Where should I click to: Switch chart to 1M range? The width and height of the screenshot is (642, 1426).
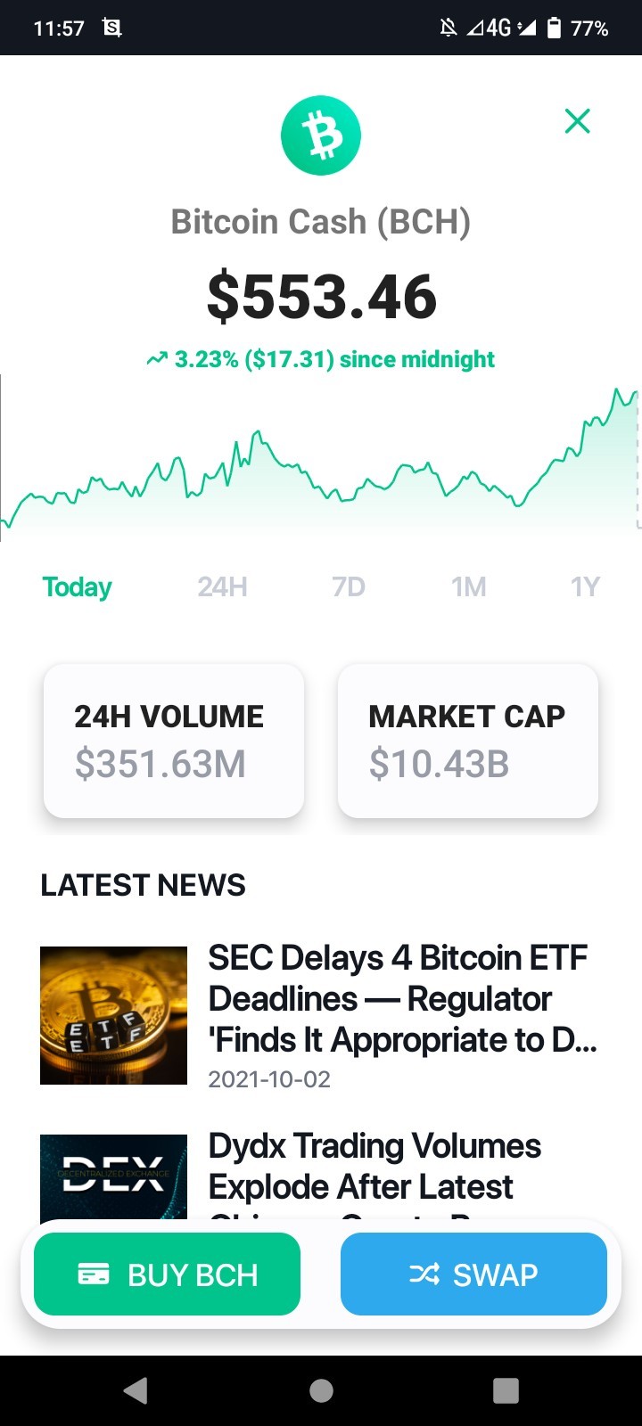(469, 586)
